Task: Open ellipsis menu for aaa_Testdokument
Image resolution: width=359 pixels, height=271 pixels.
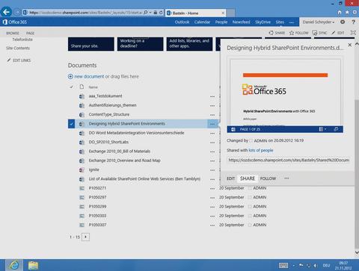Action: point(212,96)
